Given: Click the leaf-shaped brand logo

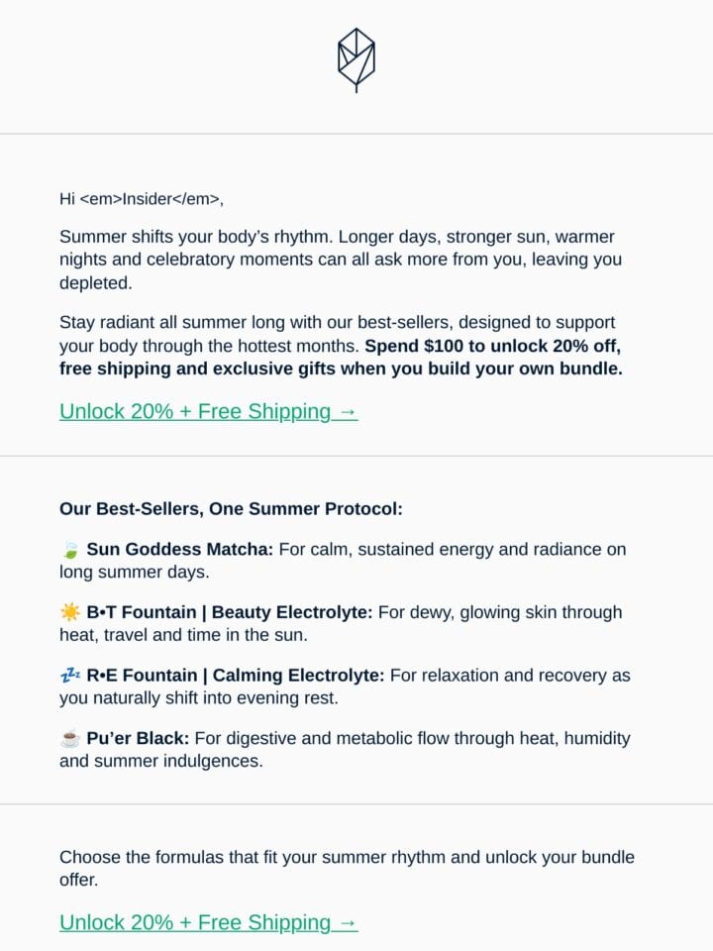Looking at the screenshot, I should pos(356,60).
